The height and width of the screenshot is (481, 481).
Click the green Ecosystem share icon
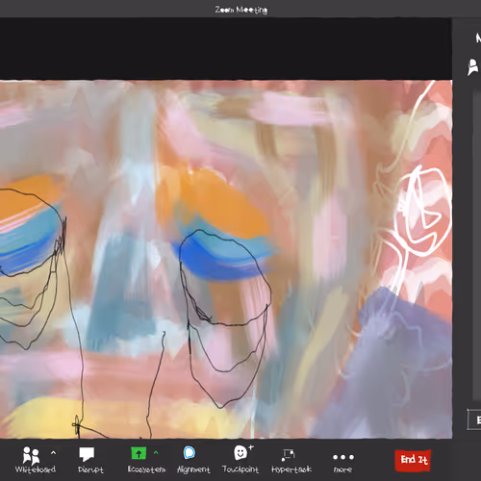[x=139, y=453]
